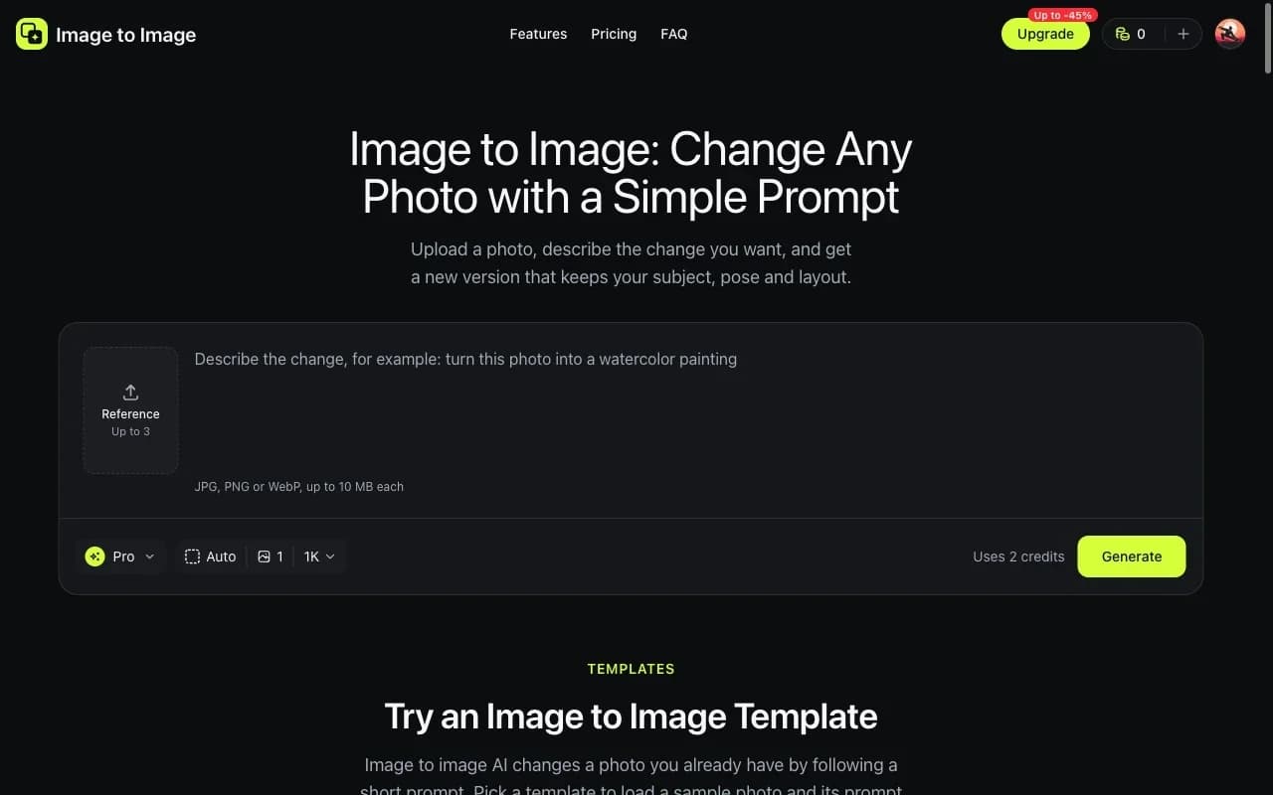Screen dimensions: 1273x795
Task: Add credits with the plus icon
Action: click(x=1182, y=34)
